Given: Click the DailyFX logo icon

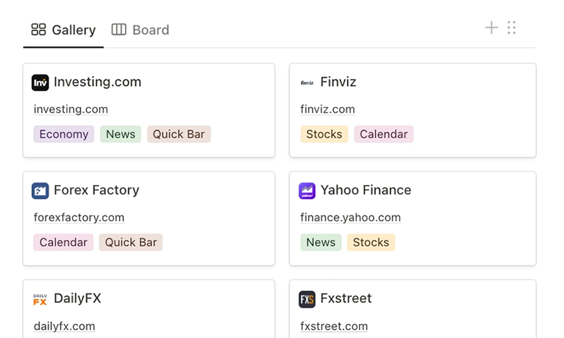Looking at the screenshot, I should click(40, 299).
